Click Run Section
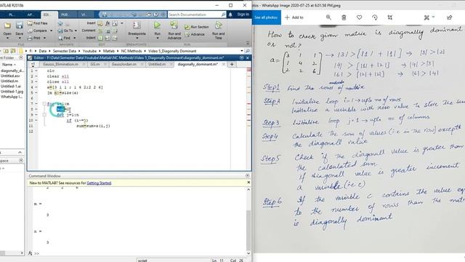The image size is (465, 262). (x=197, y=27)
